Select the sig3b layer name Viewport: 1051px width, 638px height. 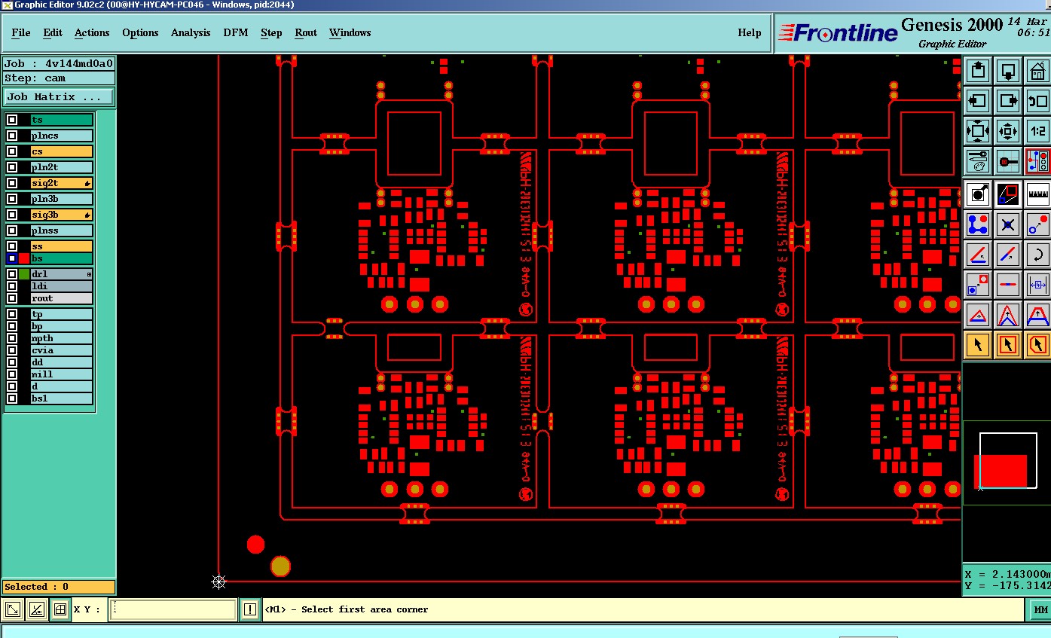pos(61,215)
